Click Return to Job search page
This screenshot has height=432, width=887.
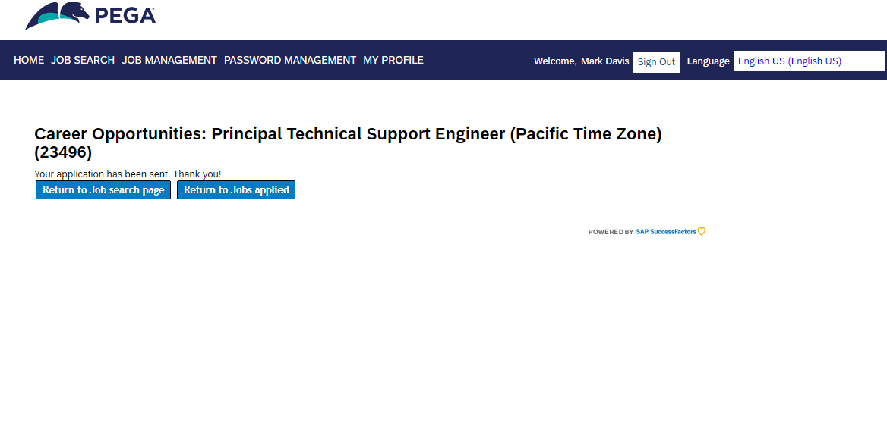pos(103,190)
